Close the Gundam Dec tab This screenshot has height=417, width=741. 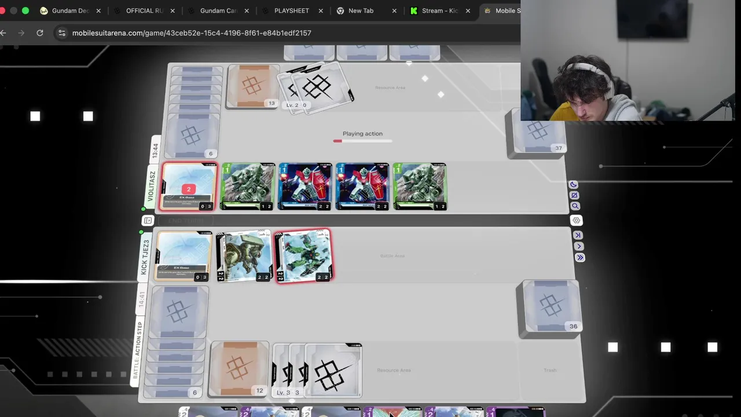click(98, 10)
